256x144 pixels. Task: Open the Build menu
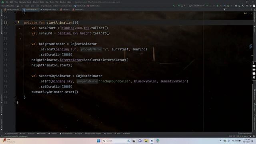coord(42,2)
